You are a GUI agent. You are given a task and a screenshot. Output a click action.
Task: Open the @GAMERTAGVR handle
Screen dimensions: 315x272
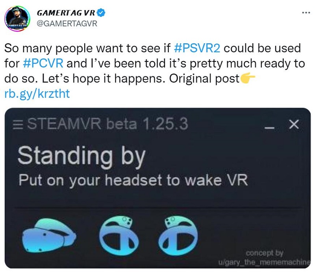[x=67, y=24]
